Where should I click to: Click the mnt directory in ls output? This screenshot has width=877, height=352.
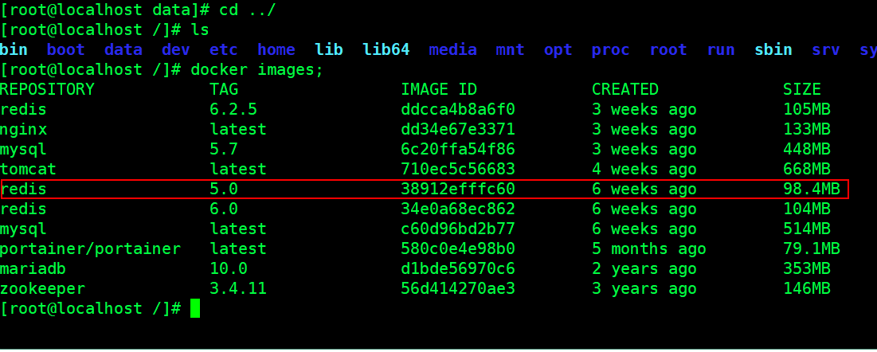(511, 50)
